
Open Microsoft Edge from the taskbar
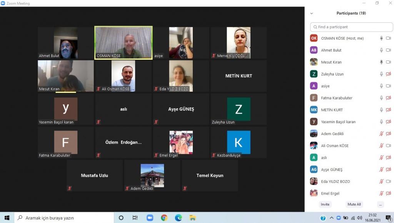(x=179, y=218)
